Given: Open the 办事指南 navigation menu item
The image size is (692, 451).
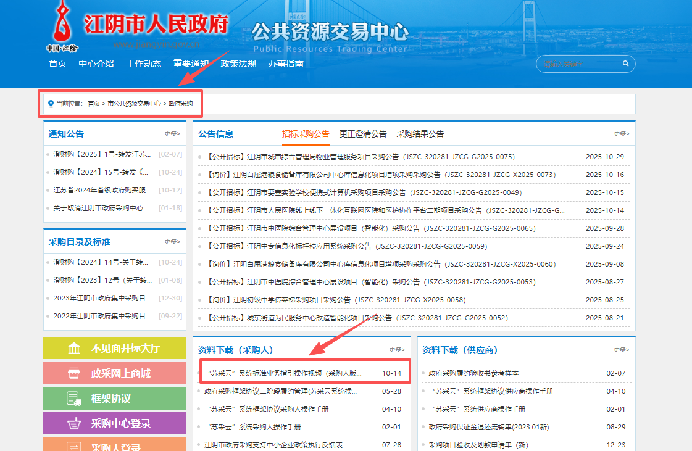Looking at the screenshot, I should pos(285,64).
